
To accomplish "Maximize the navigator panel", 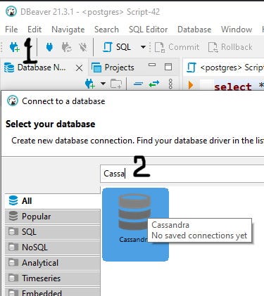I will point(168,67).
